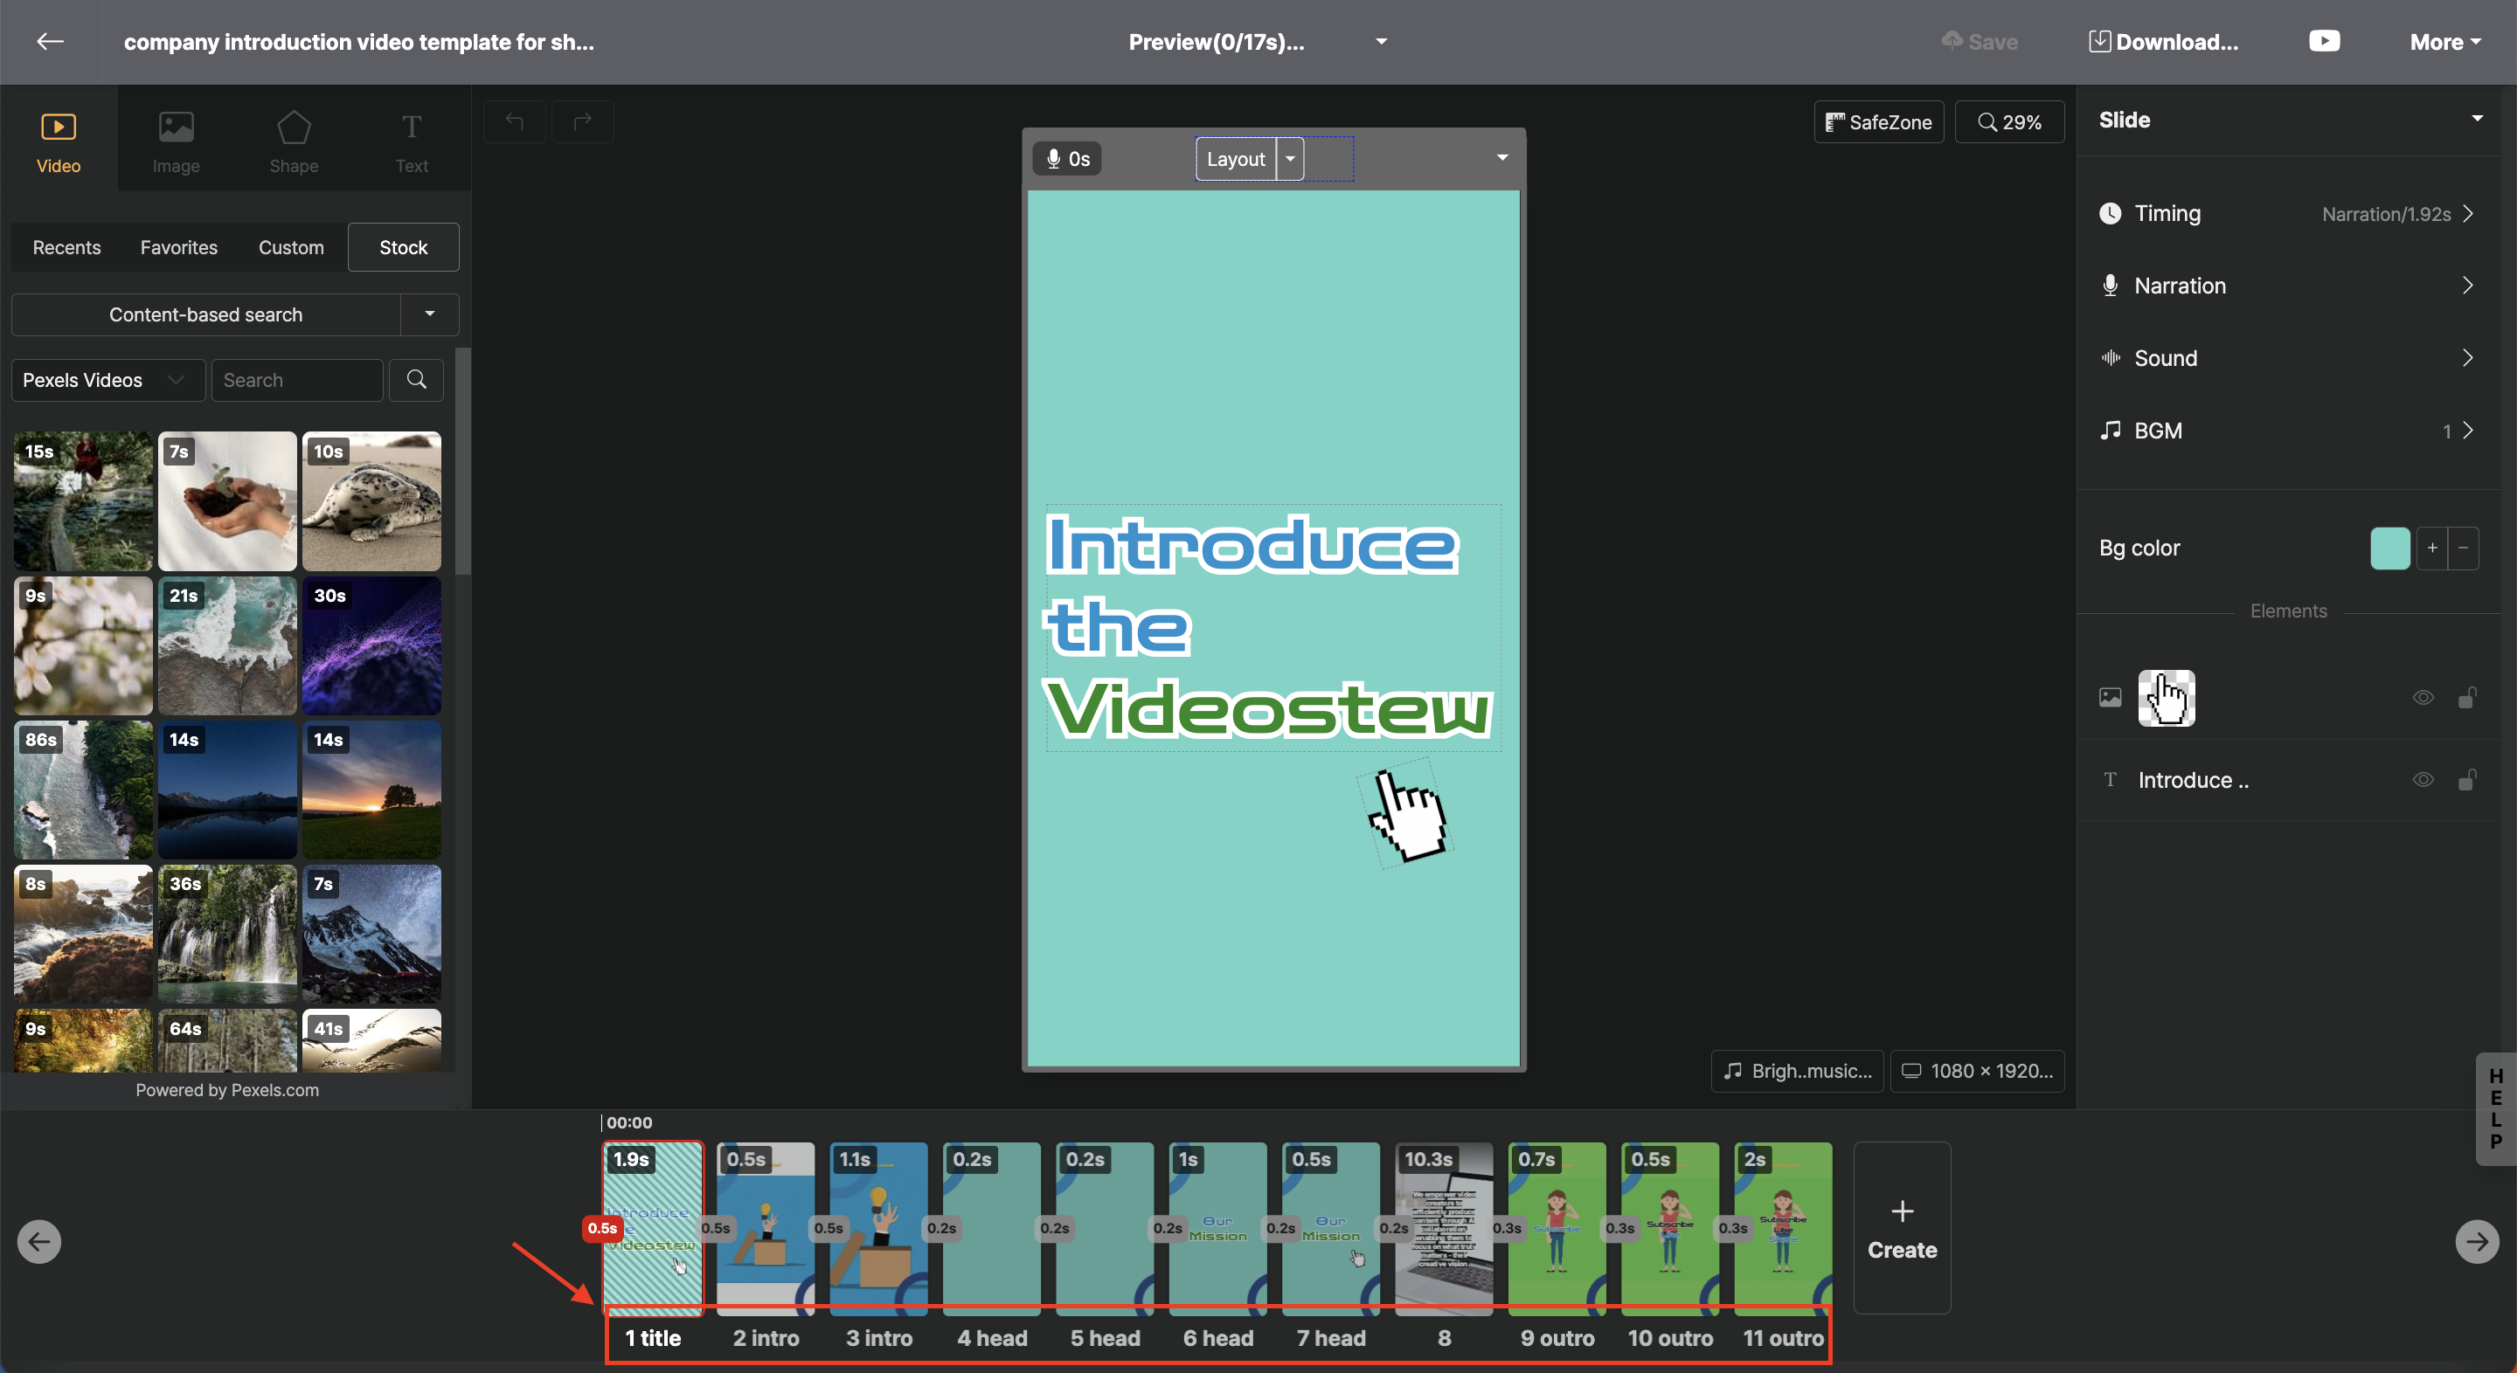Go back with the top-left arrow
Screen dimensions: 2517x1373
click(50, 41)
